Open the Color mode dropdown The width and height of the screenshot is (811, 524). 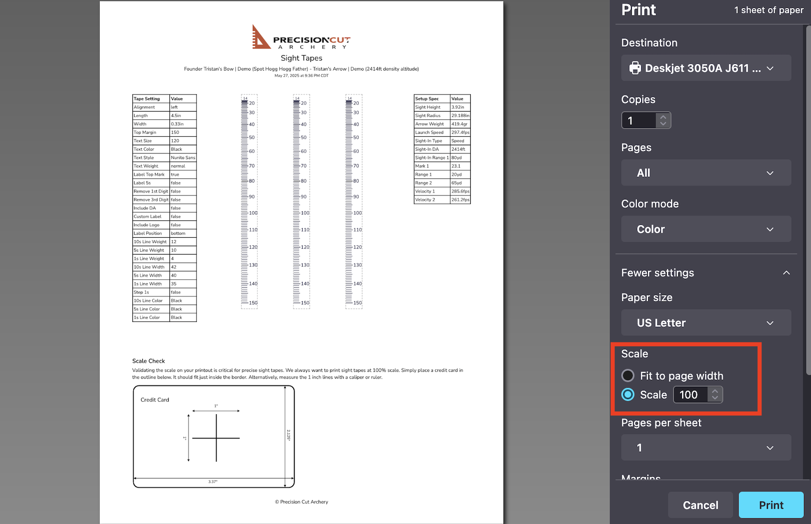[706, 229]
